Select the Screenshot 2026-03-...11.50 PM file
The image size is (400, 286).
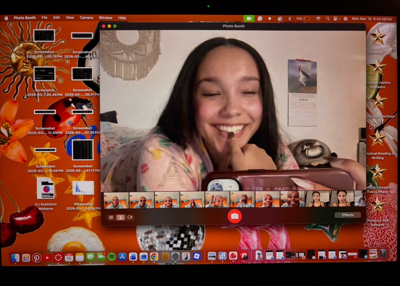pyautogui.click(x=45, y=122)
